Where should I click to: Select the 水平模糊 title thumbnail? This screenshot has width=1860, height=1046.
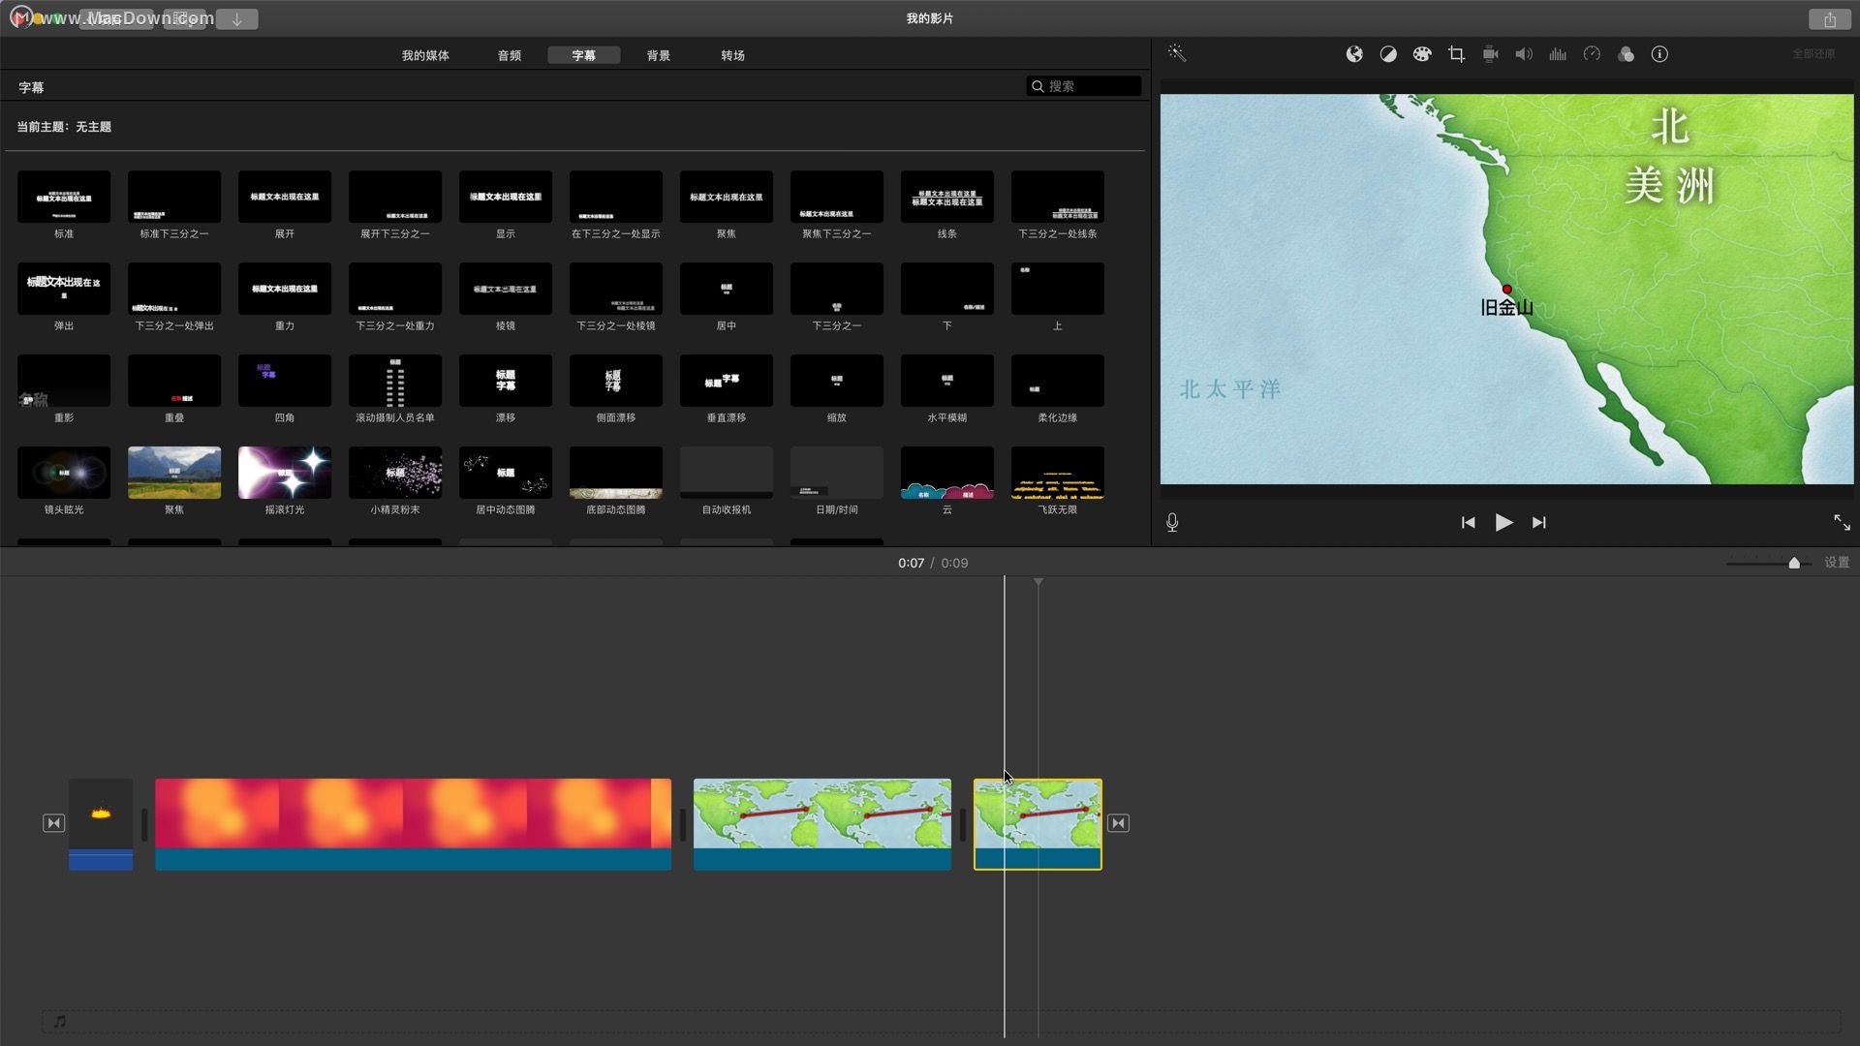(x=947, y=381)
